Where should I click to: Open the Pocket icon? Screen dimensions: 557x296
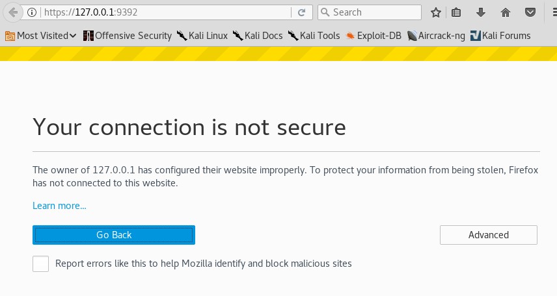click(530, 12)
